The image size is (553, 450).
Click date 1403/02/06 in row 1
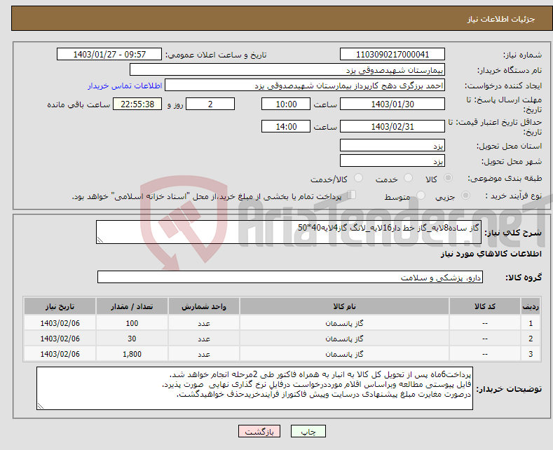point(60,323)
